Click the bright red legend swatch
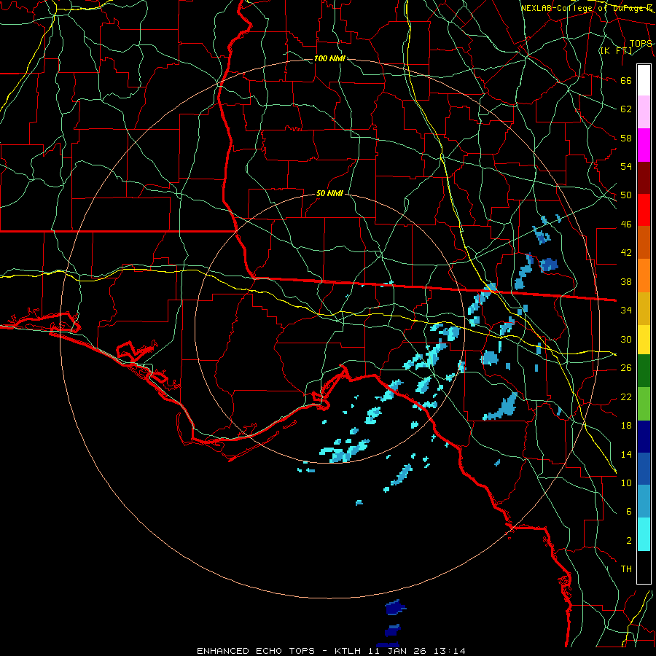This screenshot has height=656, width=656. point(644,210)
